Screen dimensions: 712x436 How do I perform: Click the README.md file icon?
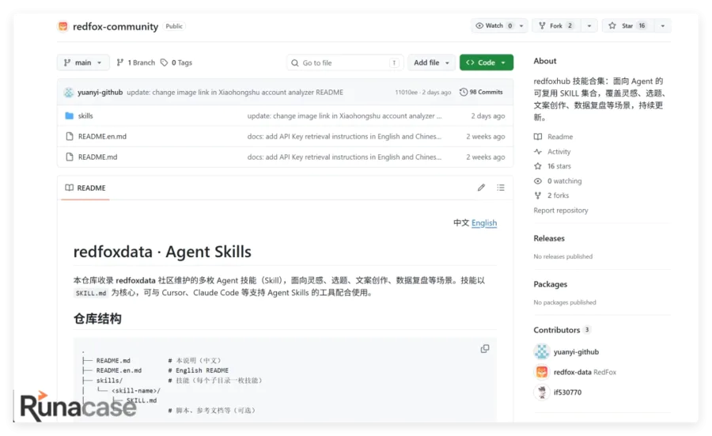[70, 157]
